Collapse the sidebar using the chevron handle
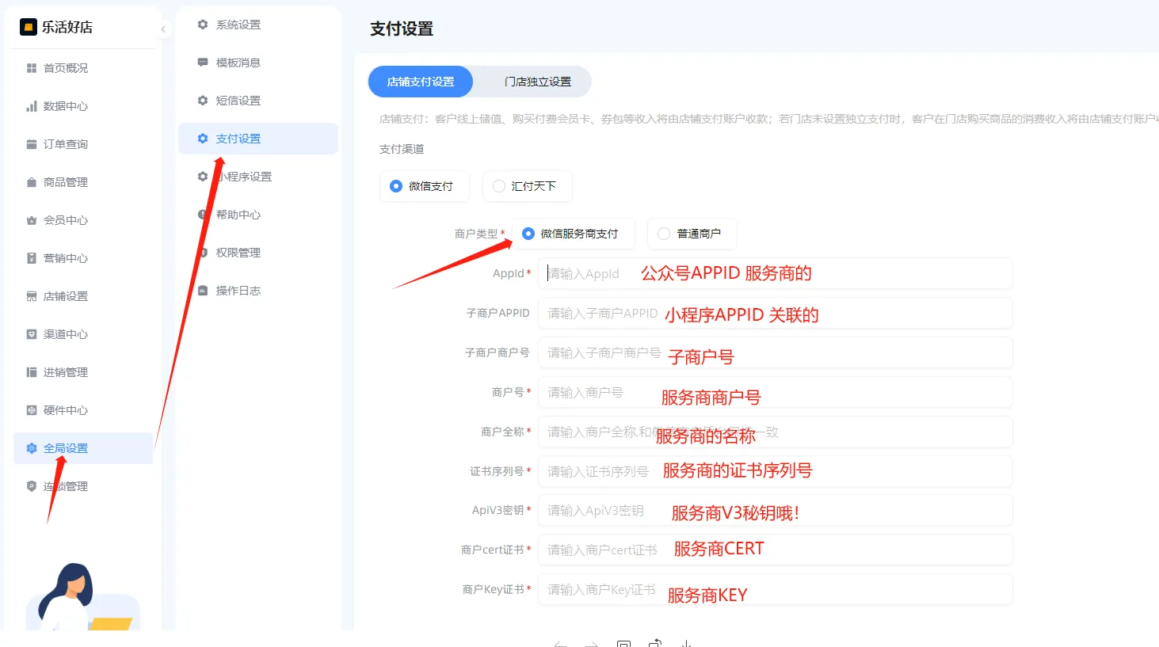1159x647 pixels. pos(163,28)
